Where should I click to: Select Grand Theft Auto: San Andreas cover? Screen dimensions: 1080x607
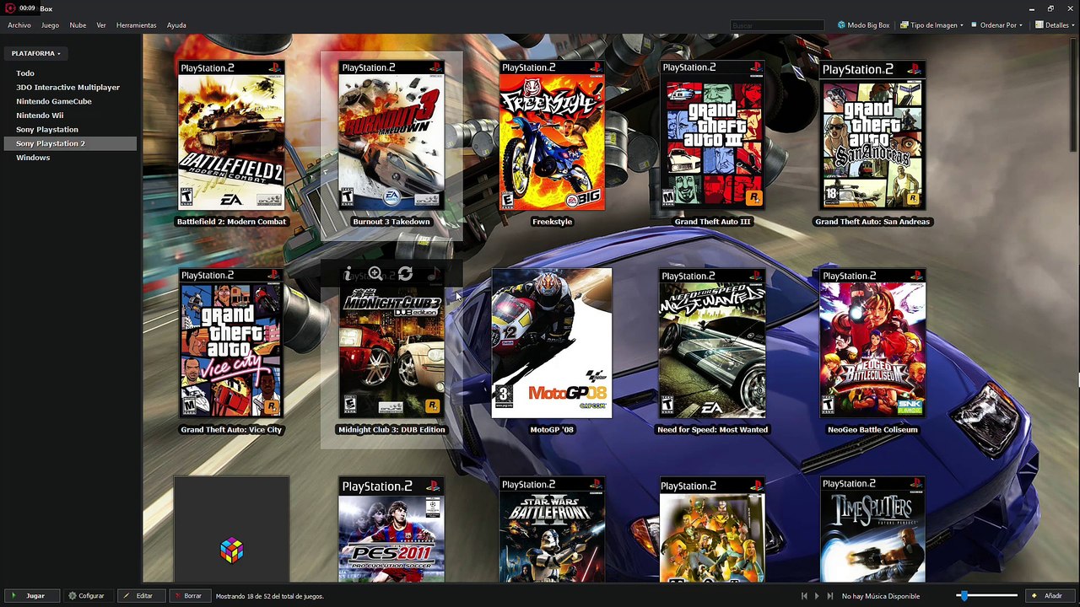872,135
